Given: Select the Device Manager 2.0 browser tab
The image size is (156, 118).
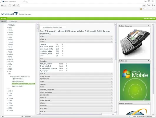Looking at the screenshot, I should coord(12,2).
